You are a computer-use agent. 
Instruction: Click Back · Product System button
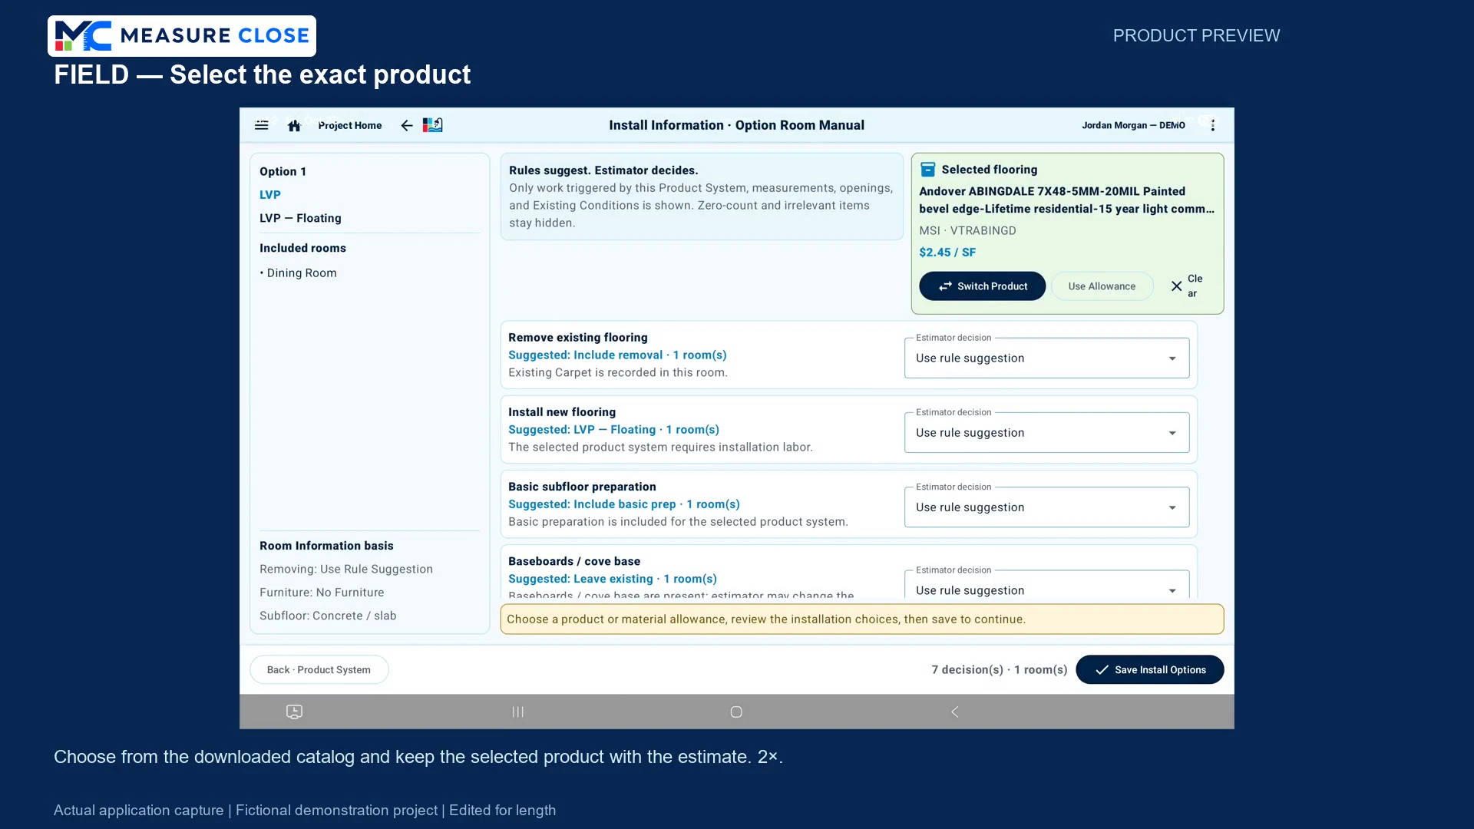319,670
